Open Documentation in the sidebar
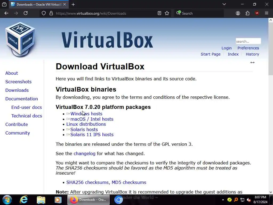 [x=22, y=99]
